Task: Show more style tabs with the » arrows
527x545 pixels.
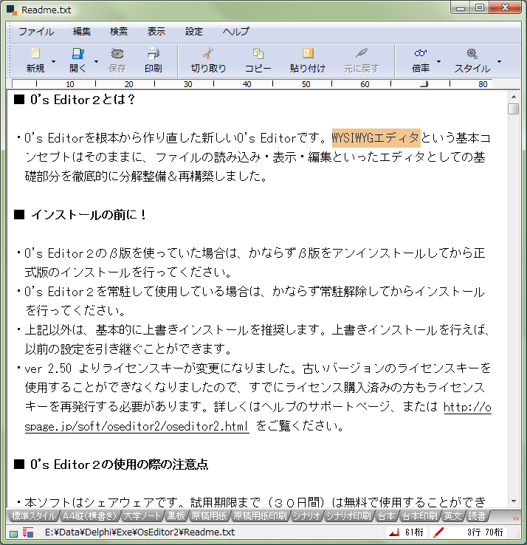Action: click(515, 518)
